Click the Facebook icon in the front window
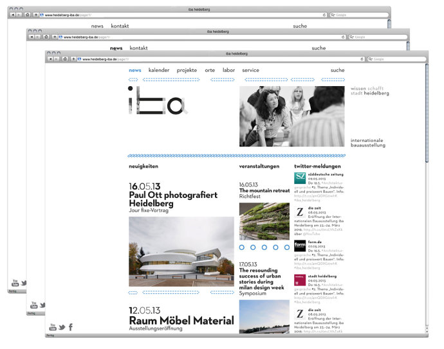Viewport: 444px width, 349px height. (x=71, y=327)
